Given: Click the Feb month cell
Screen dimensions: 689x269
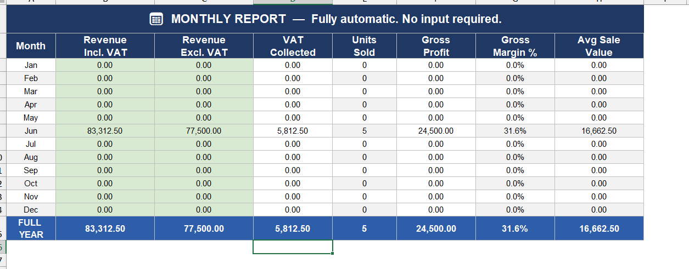Looking at the screenshot, I should 31,78.
